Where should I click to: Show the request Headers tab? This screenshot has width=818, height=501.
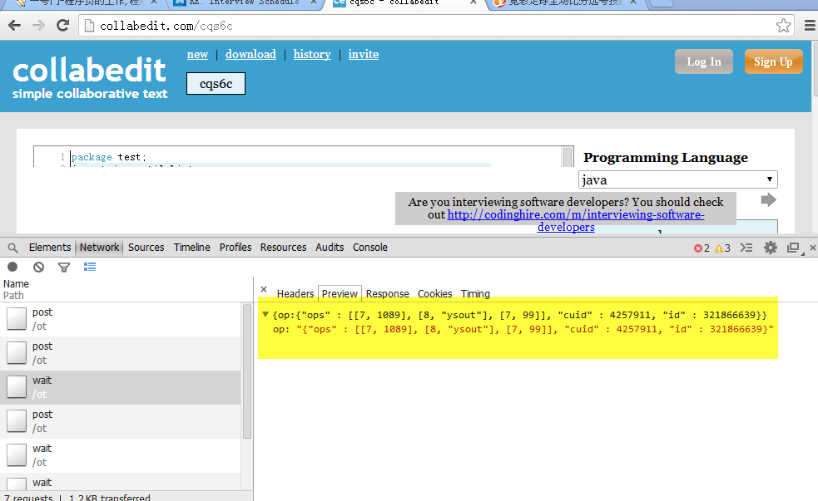tap(295, 294)
